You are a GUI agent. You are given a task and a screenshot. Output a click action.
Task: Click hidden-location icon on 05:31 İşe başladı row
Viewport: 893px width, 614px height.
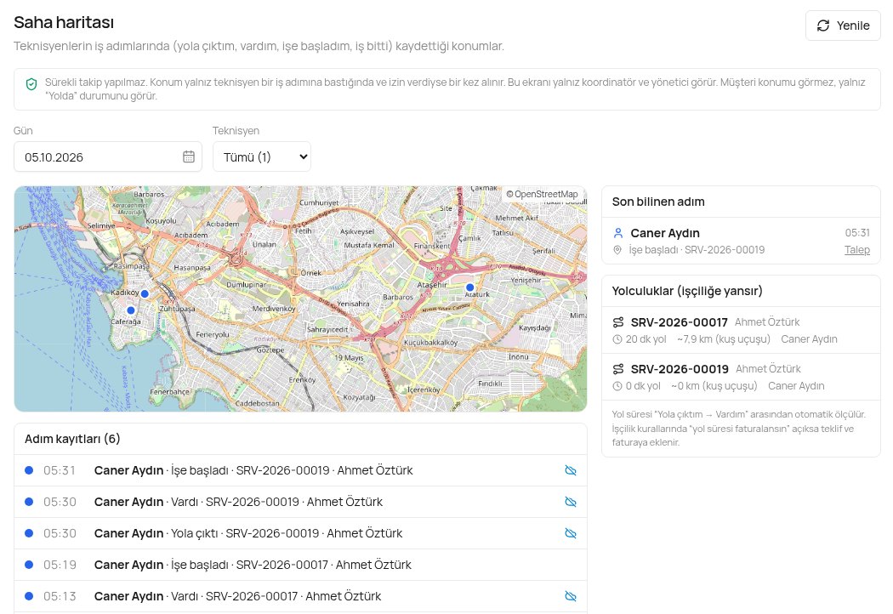coord(570,470)
